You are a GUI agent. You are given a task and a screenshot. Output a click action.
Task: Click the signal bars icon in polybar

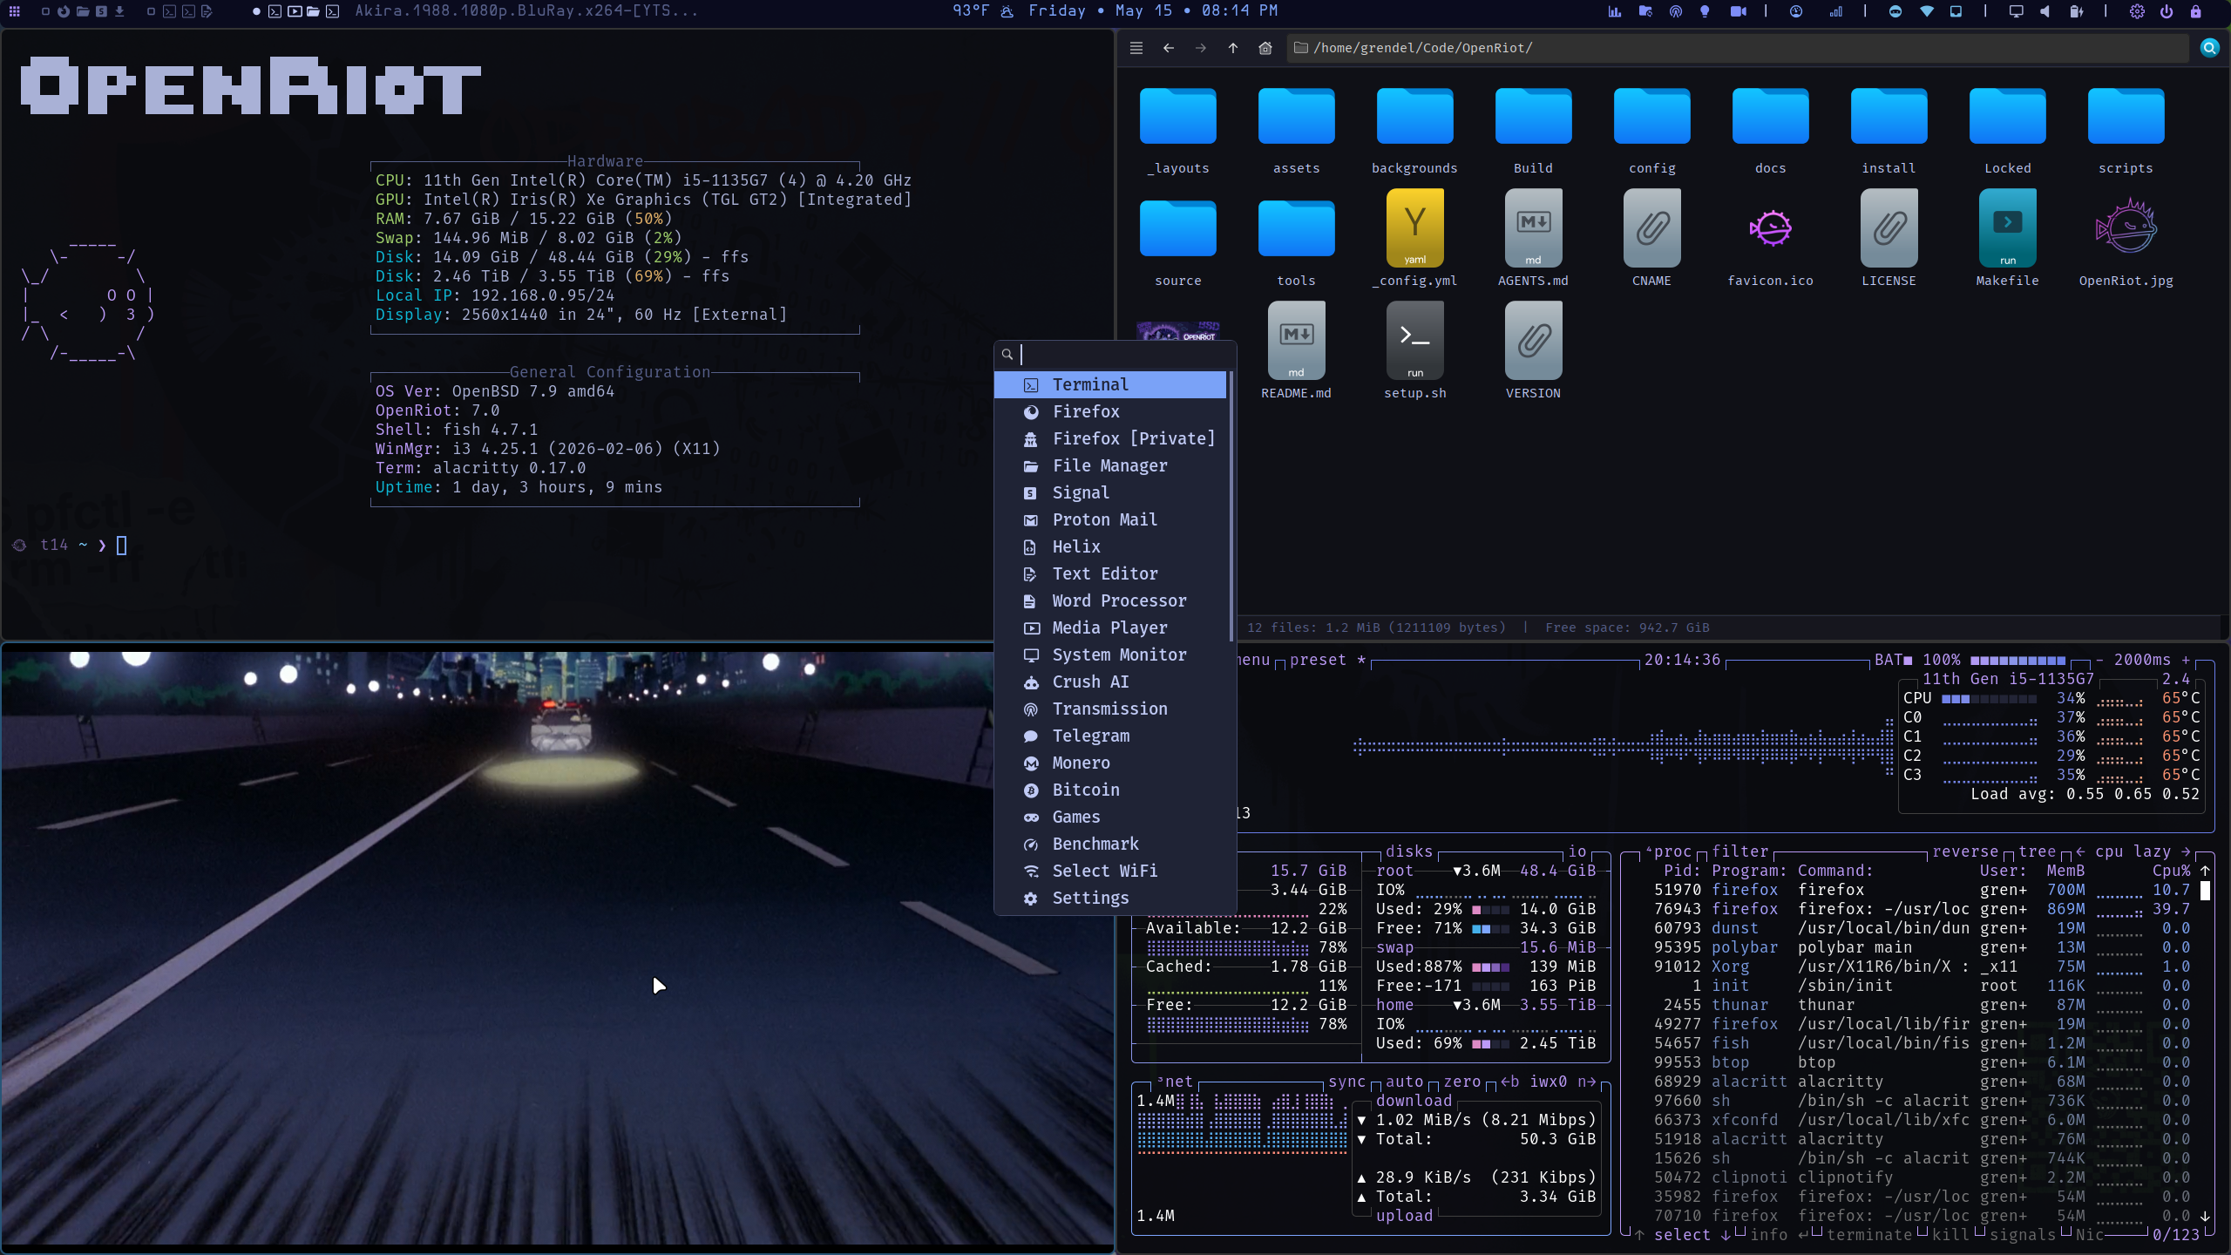1836,11
